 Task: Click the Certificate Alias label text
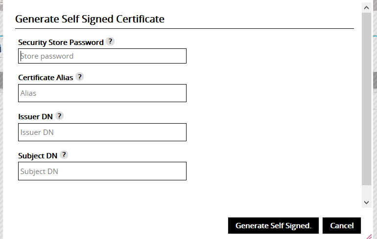point(45,77)
